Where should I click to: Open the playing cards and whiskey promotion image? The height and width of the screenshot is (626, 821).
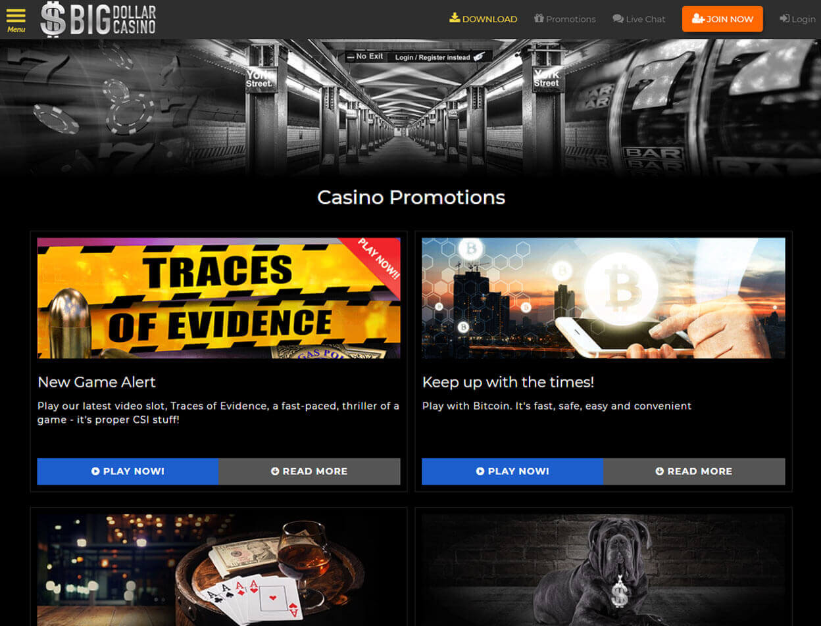click(x=218, y=570)
